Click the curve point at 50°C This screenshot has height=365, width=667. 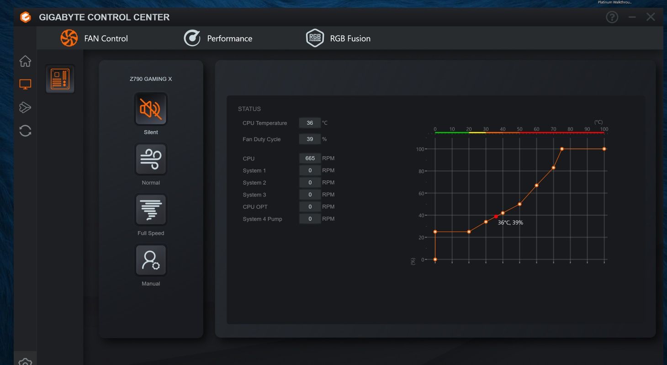(x=519, y=204)
